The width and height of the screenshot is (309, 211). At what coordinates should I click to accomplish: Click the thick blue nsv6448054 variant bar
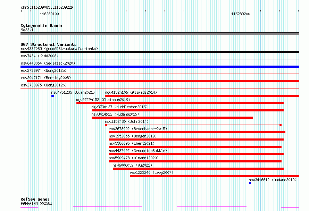(160, 67)
